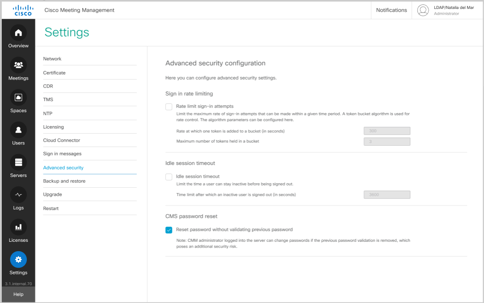Click the Settings page title
This screenshot has height=303, width=484.
(x=67, y=32)
